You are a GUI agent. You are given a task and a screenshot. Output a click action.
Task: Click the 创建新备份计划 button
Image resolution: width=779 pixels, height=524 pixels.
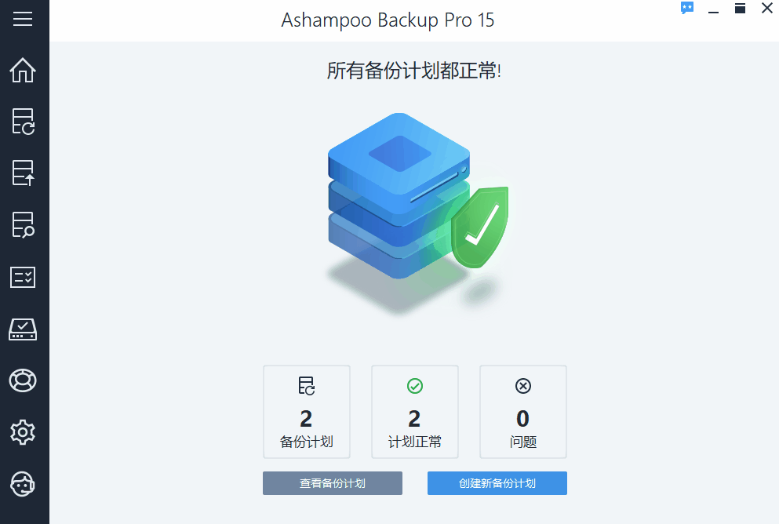pos(497,483)
